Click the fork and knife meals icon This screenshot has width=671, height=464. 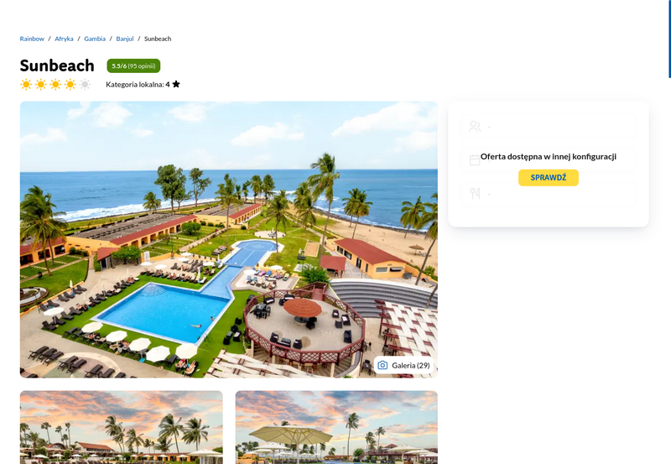coord(475,194)
